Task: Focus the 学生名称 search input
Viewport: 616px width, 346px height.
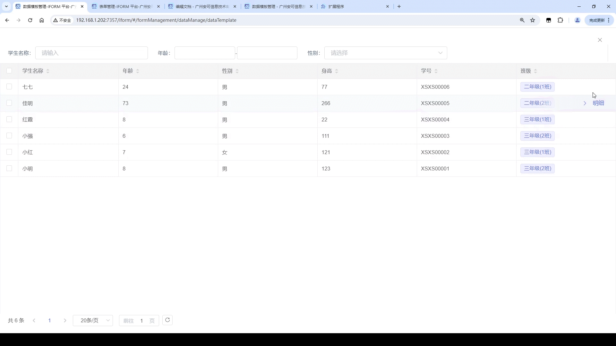Action: point(91,53)
